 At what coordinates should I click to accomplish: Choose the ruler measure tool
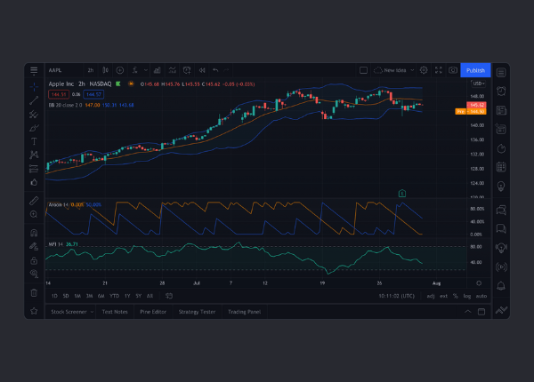[34, 201]
